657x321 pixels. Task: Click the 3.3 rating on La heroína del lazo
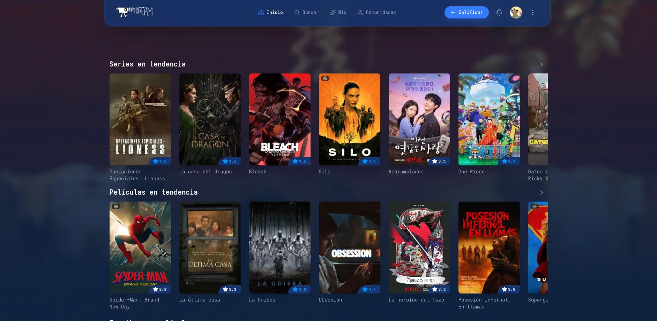(x=439, y=289)
